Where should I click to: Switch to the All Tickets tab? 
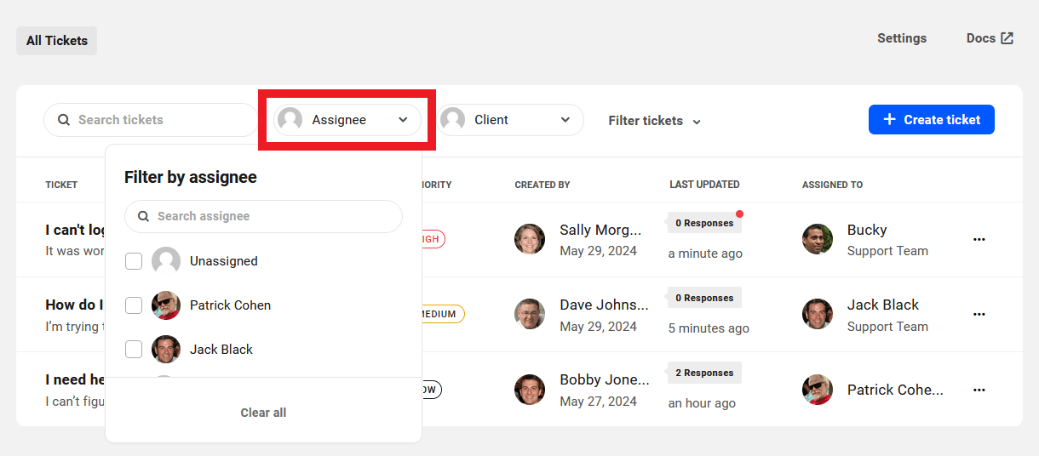[57, 41]
